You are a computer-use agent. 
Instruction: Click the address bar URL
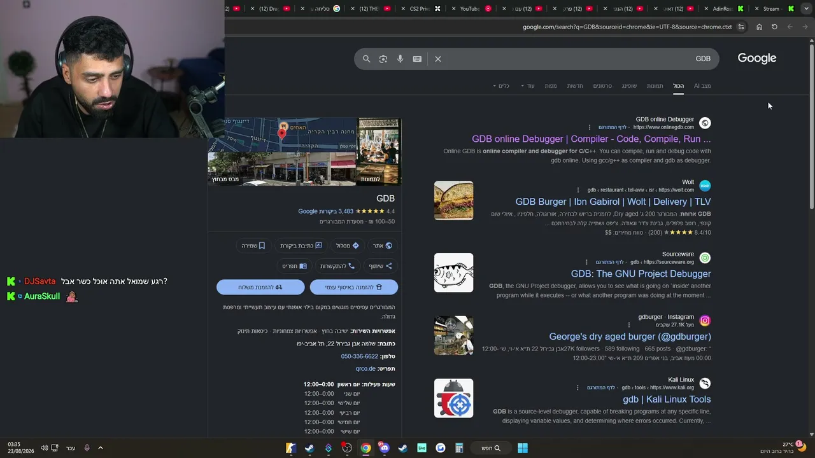coord(627,27)
